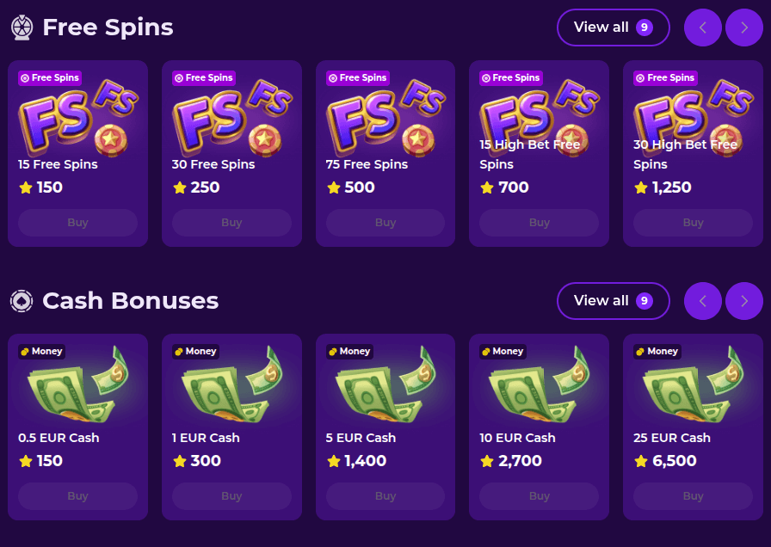This screenshot has height=547, width=771.
Task: Click the right chevron in the Free Spins section
Action: [x=743, y=27]
